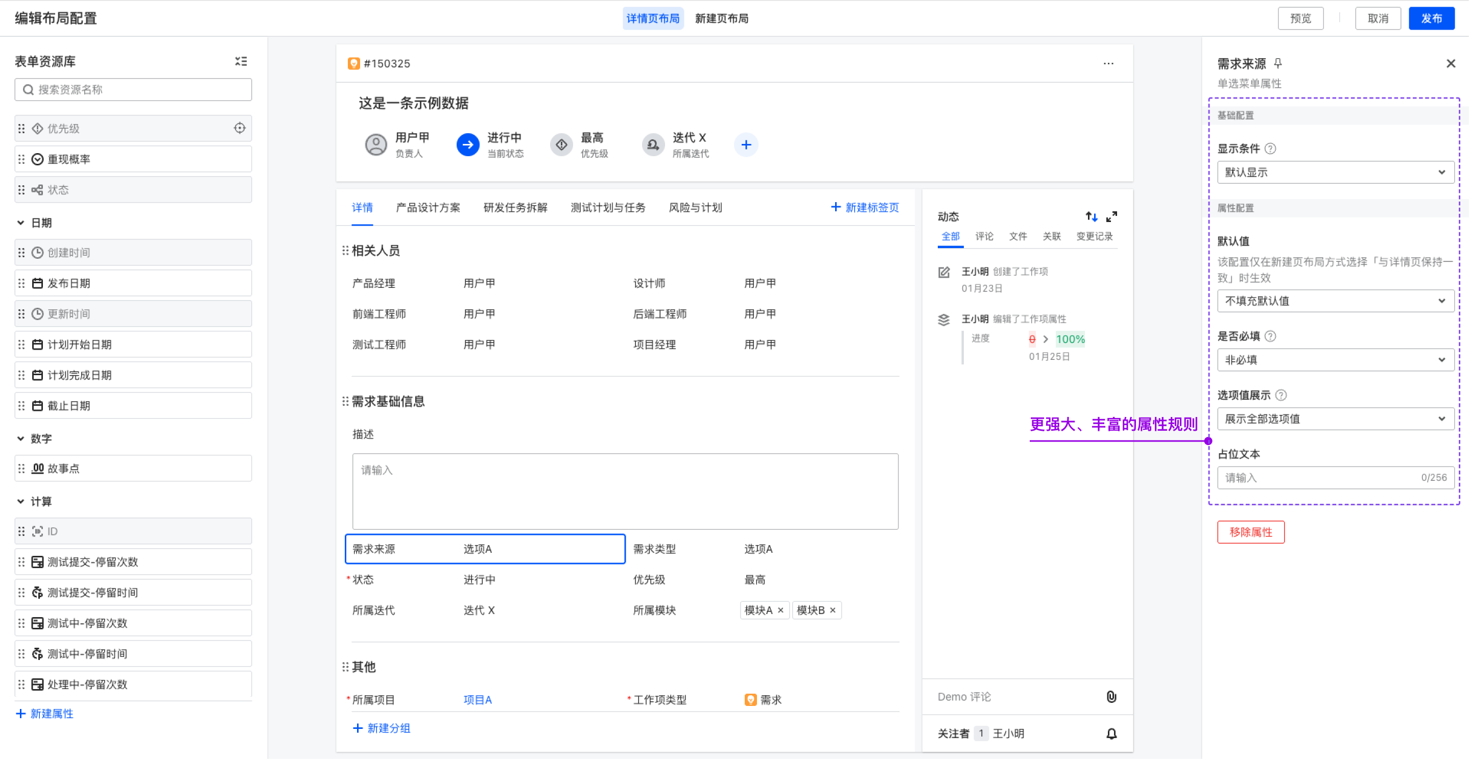Remove the 模块B tag with its x

[x=833, y=610]
